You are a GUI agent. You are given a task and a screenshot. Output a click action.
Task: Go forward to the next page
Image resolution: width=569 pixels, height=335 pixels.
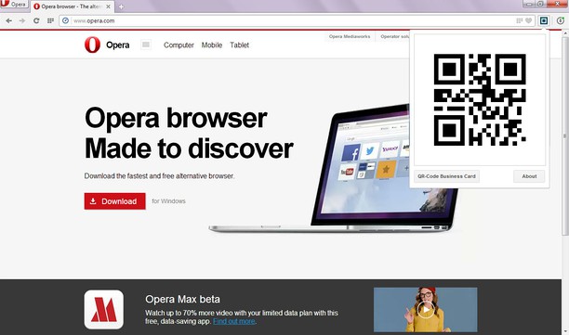[x=22, y=20]
